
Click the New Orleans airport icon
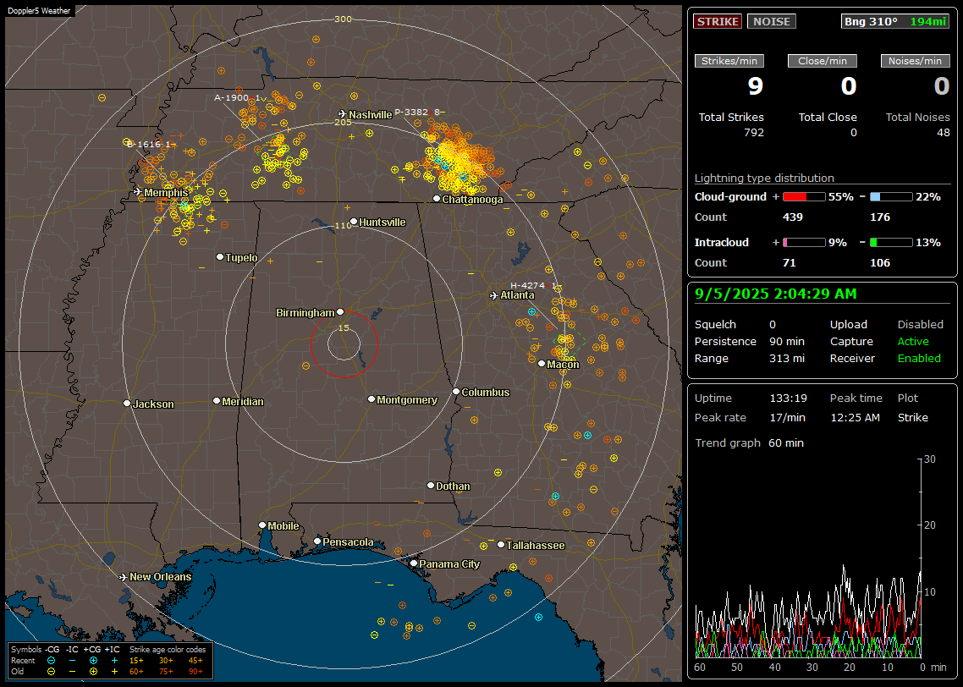124,577
